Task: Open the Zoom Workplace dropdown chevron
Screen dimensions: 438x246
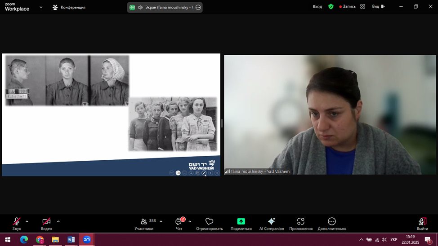Action: click(x=41, y=7)
